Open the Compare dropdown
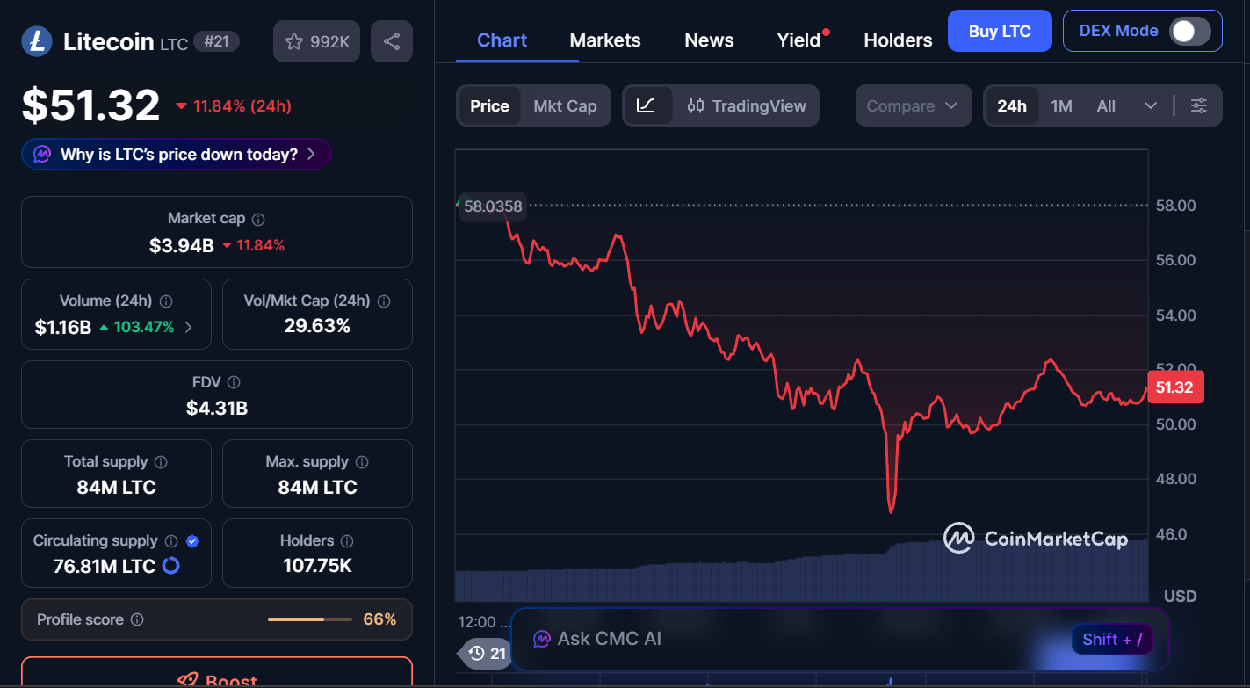Viewport: 1250px width, 688px height. click(913, 106)
